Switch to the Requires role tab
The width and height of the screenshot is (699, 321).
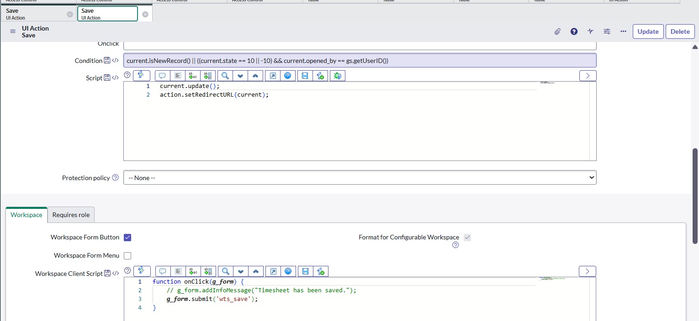tap(71, 215)
